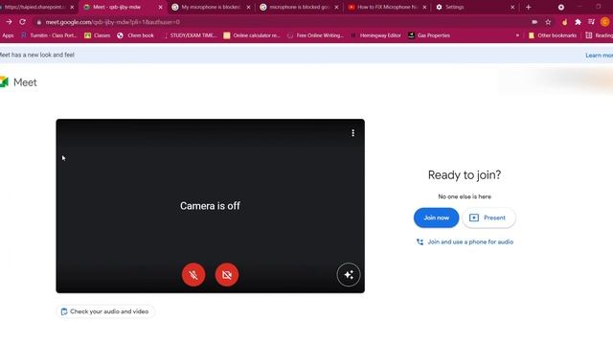Open Chrome profile avatar
Viewport: 613px width, 345px height.
pos(604,22)
